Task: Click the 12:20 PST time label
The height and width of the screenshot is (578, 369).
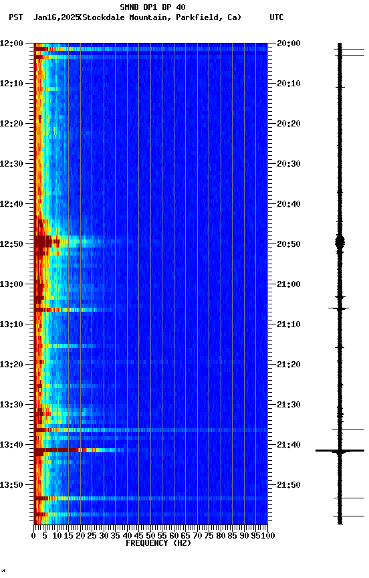Action: point(11,124)
